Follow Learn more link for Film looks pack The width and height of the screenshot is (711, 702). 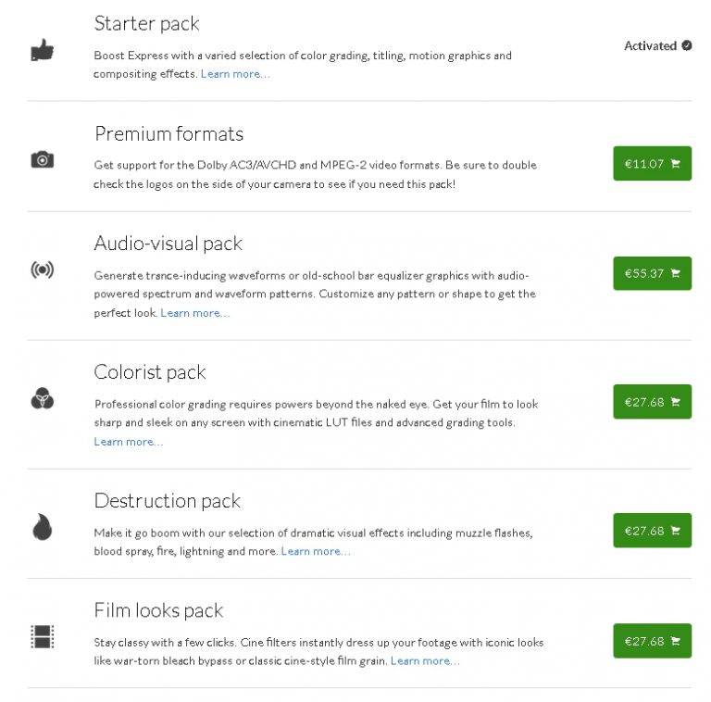tap(424, 661)
